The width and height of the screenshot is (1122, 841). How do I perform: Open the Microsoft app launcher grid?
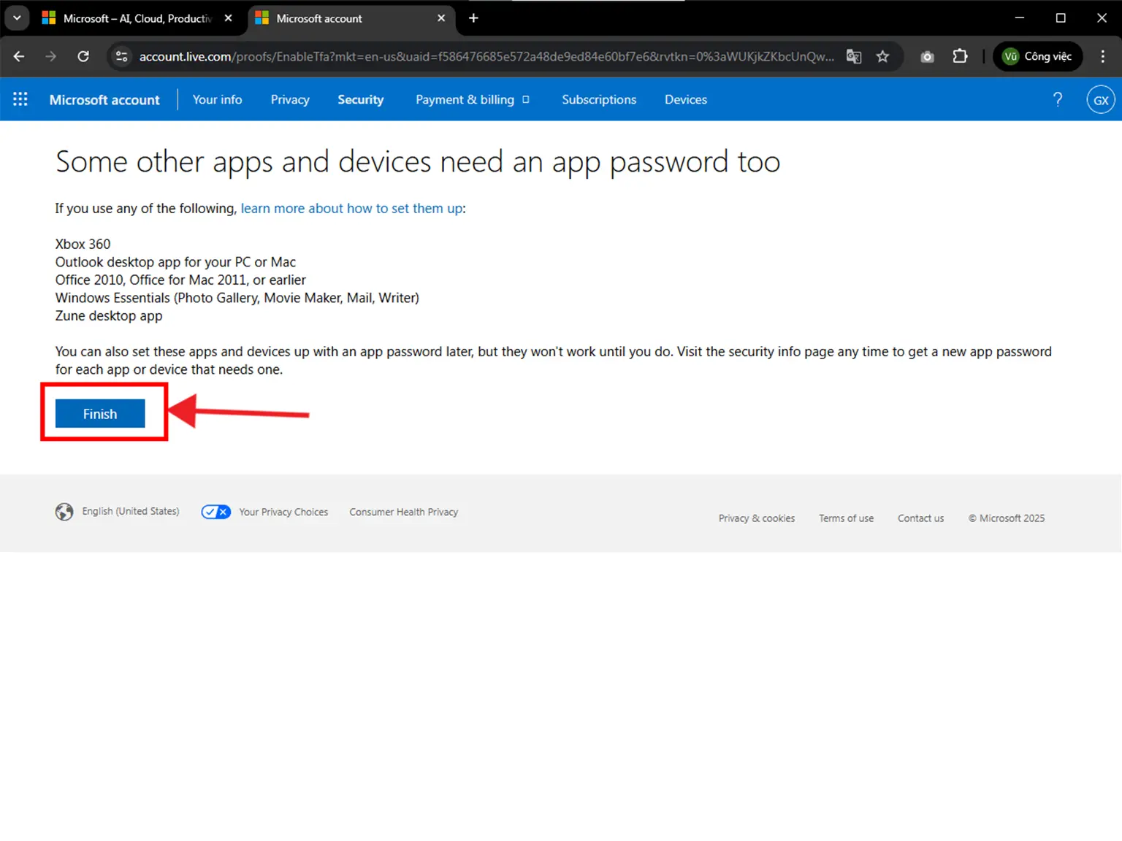(20, 99)
